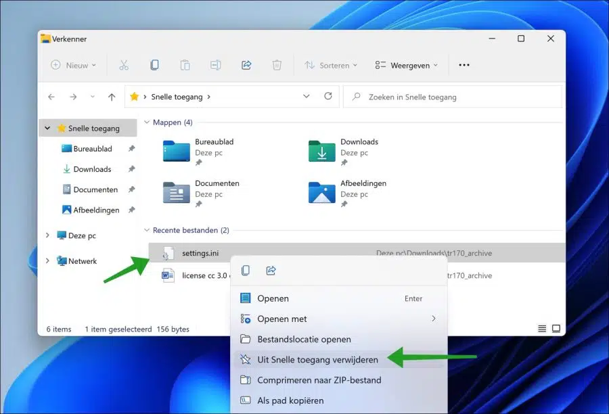Click chevron after Snelle toegang breadcrumb
This screenshot has height=414, width=609.
tap(208, 97)
